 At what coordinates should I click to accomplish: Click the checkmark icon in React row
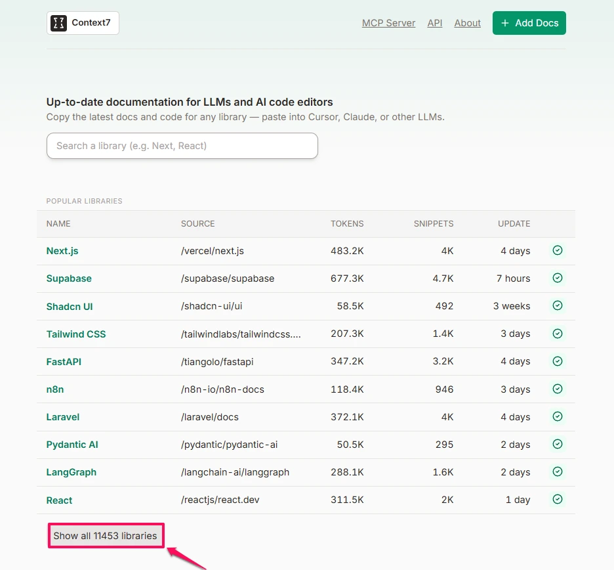pos(558,499)
